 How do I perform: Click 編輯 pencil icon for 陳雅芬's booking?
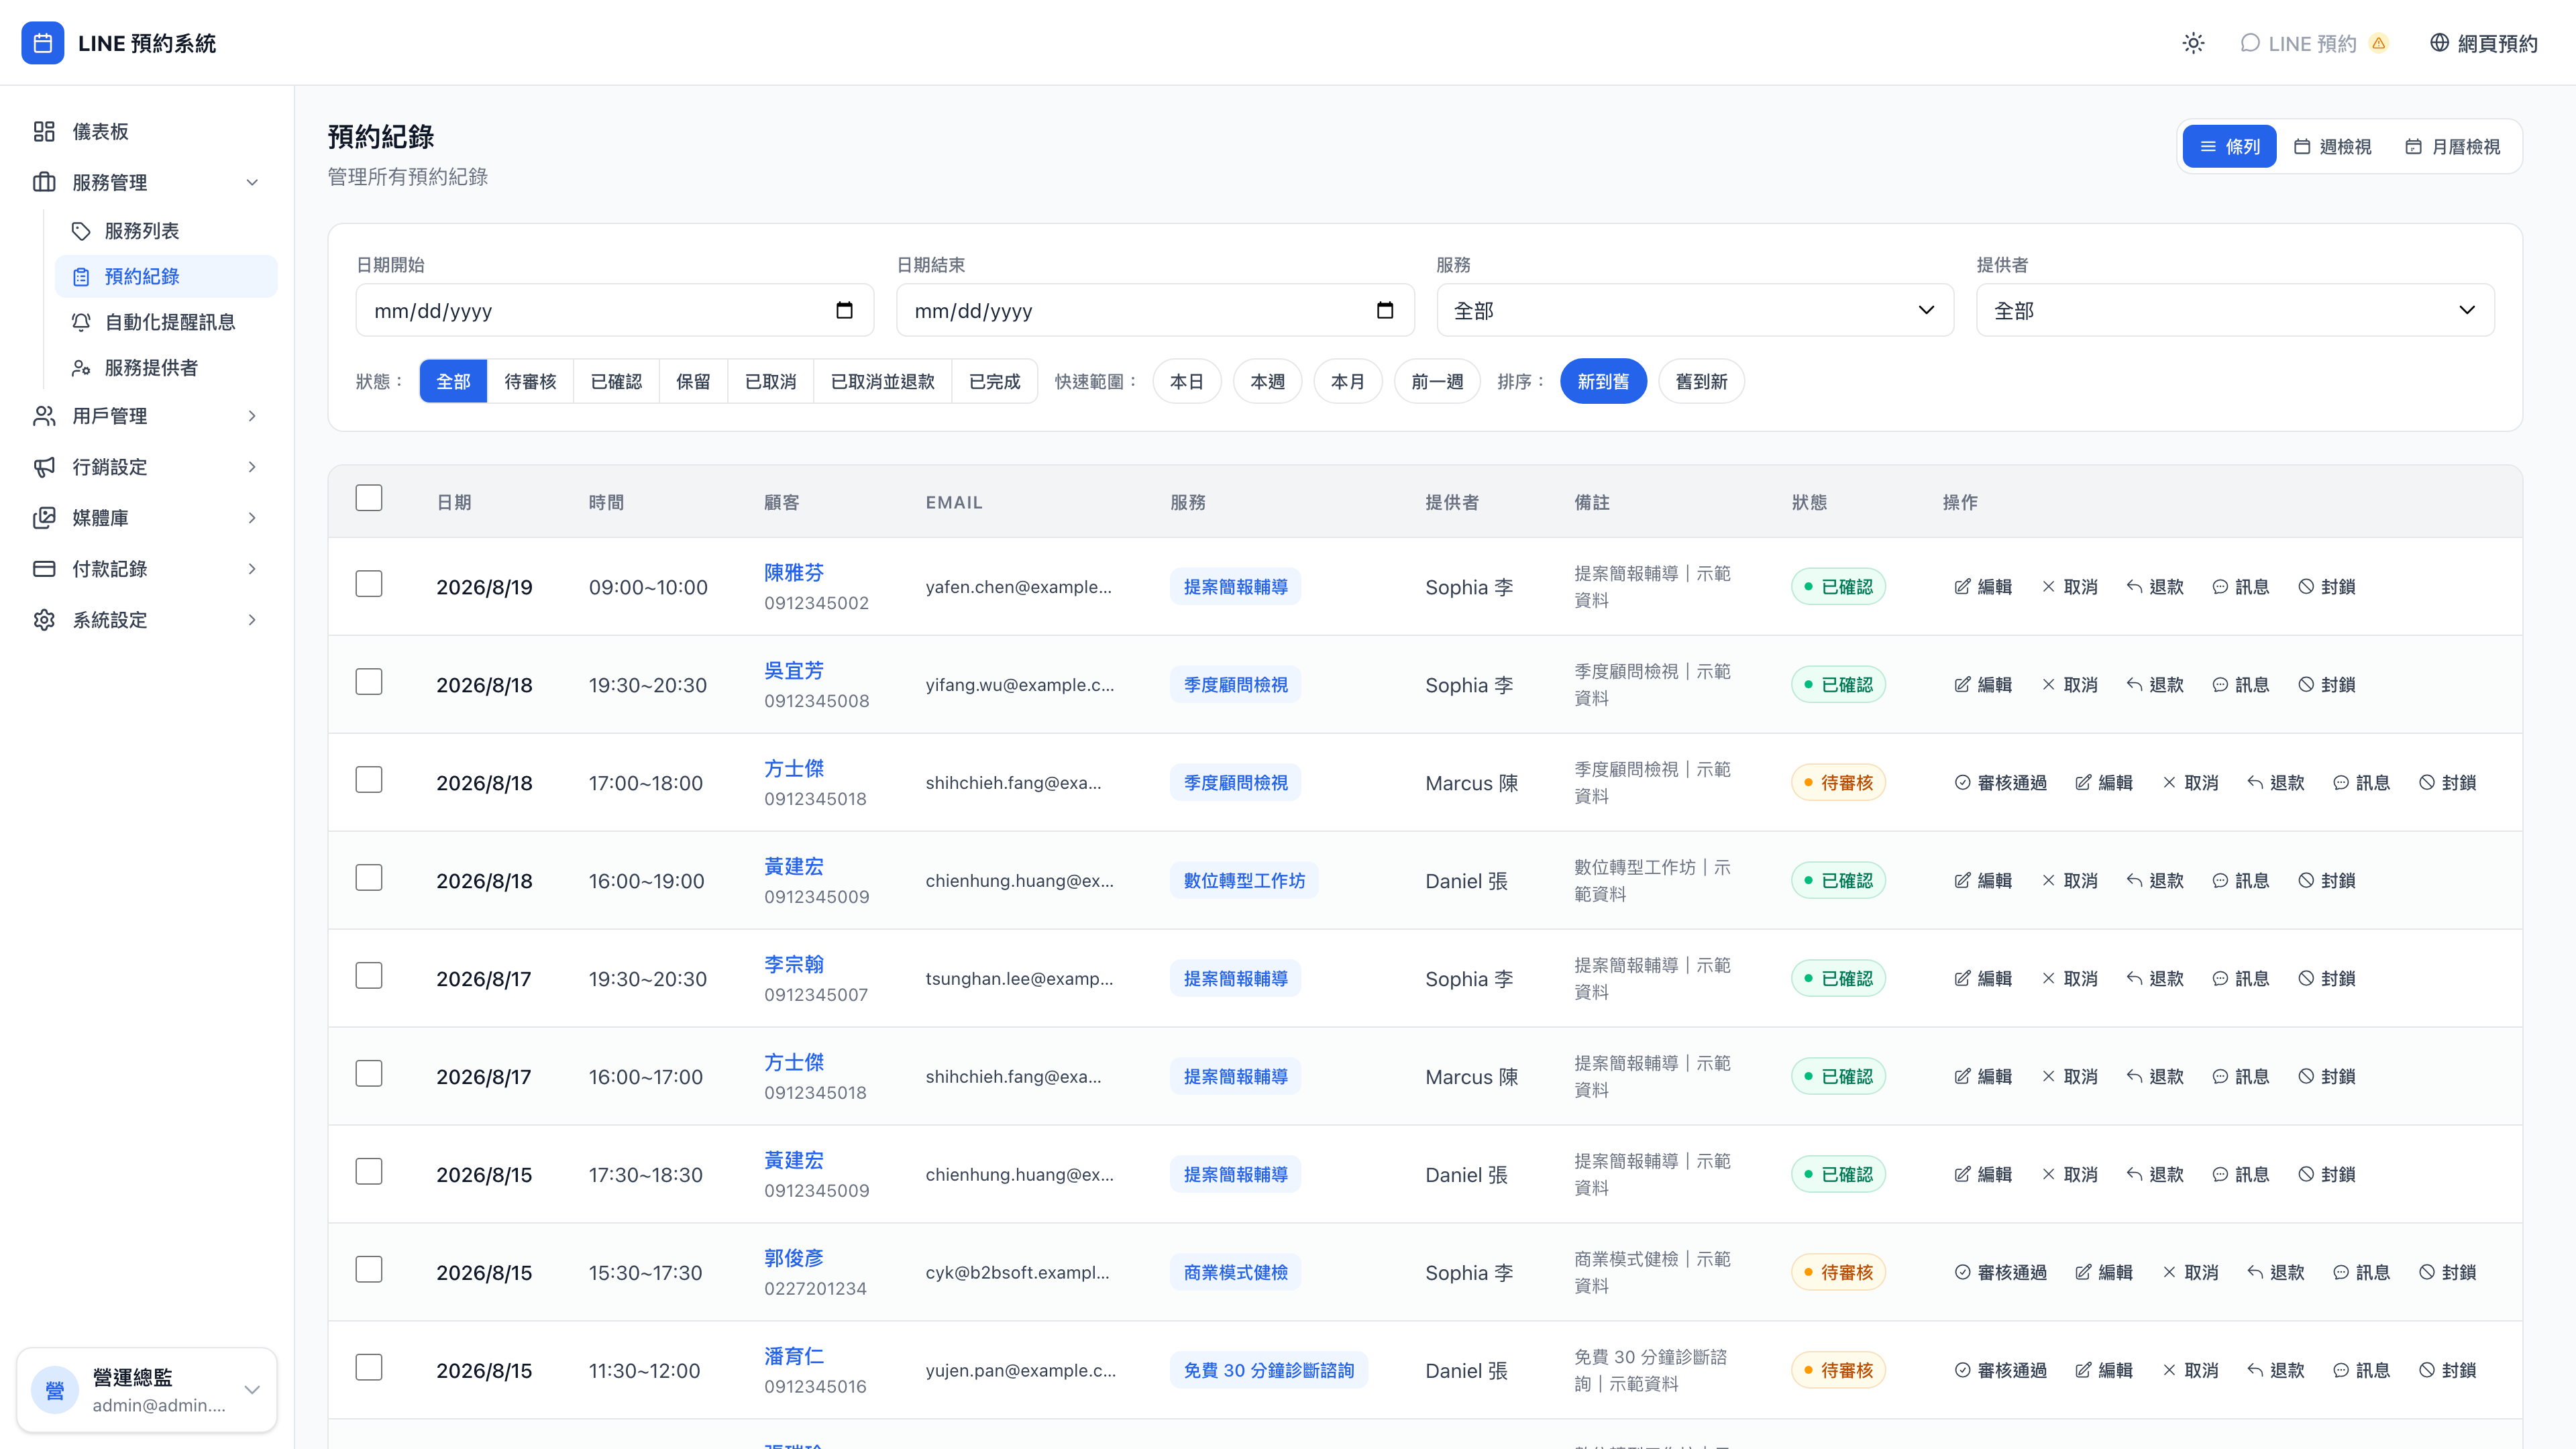[1962, 587]
